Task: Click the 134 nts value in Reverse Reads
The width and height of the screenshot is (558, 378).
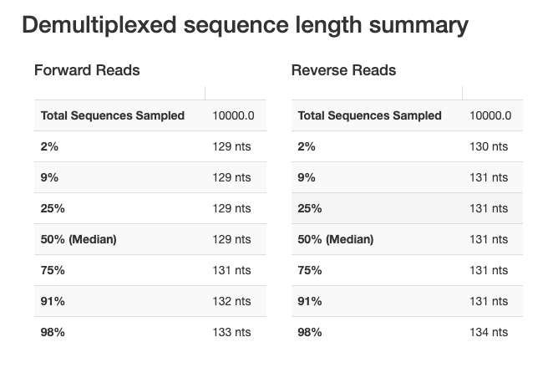Action: click(x=489, y=332)
